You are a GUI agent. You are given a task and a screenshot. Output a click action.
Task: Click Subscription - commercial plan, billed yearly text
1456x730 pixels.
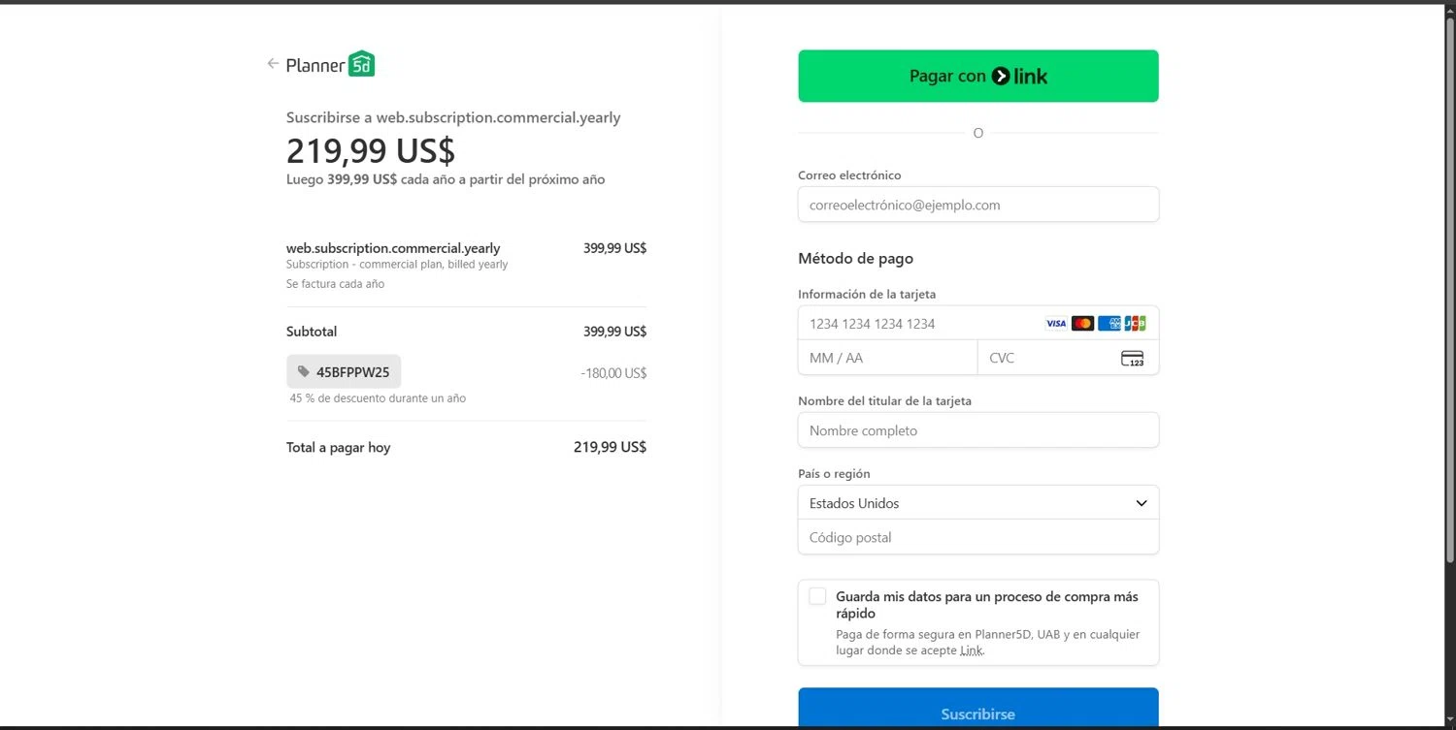397,265
